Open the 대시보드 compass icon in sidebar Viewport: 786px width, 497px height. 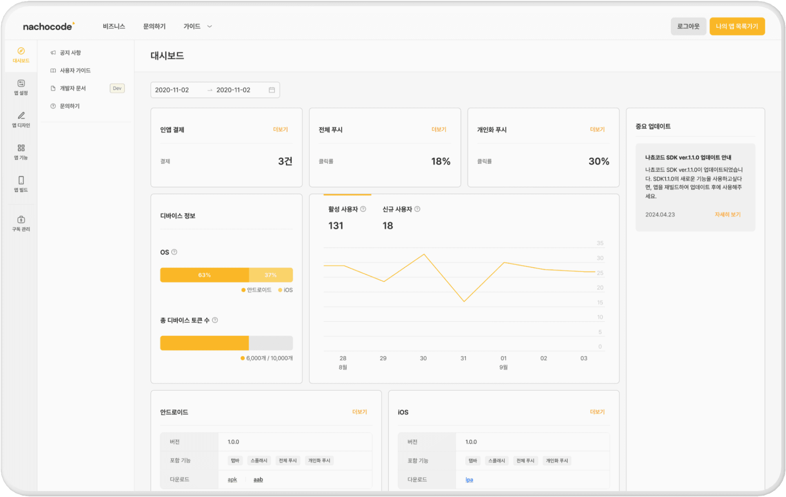click(x=21, y=51)
